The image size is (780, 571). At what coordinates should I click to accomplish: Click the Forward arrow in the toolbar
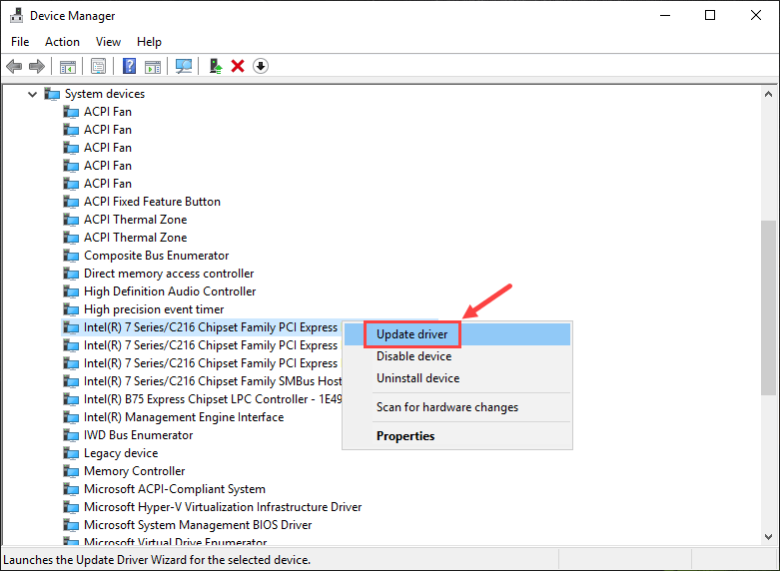[x=37, y=66]
